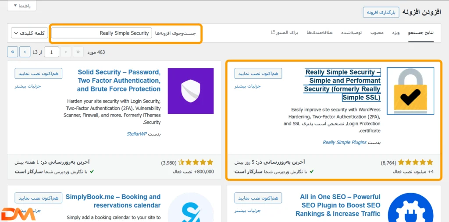This screenshot has width=449, height=222.
Task: Click the All in One SEO plugin icon
Action: pyautogui.click(x=410, y=207)
